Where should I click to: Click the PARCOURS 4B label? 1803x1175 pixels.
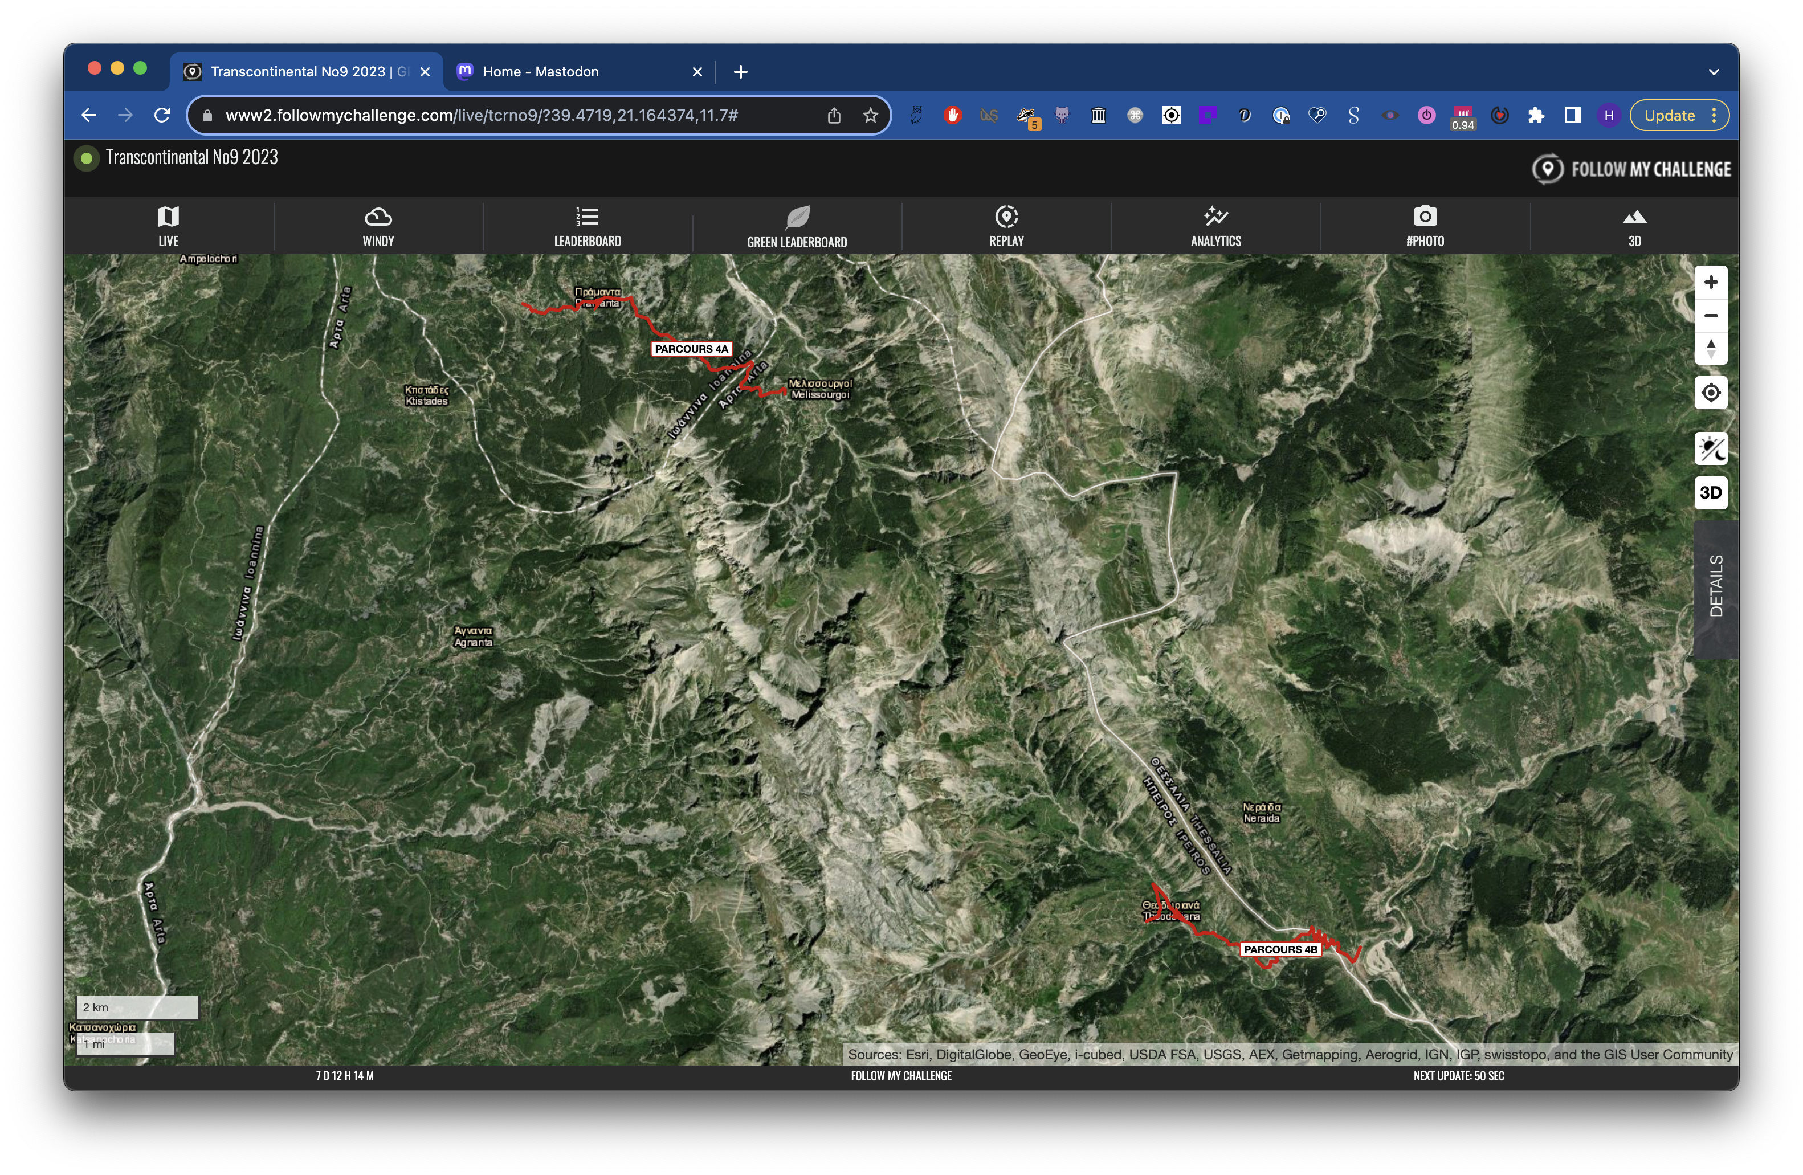point(1280,949)
